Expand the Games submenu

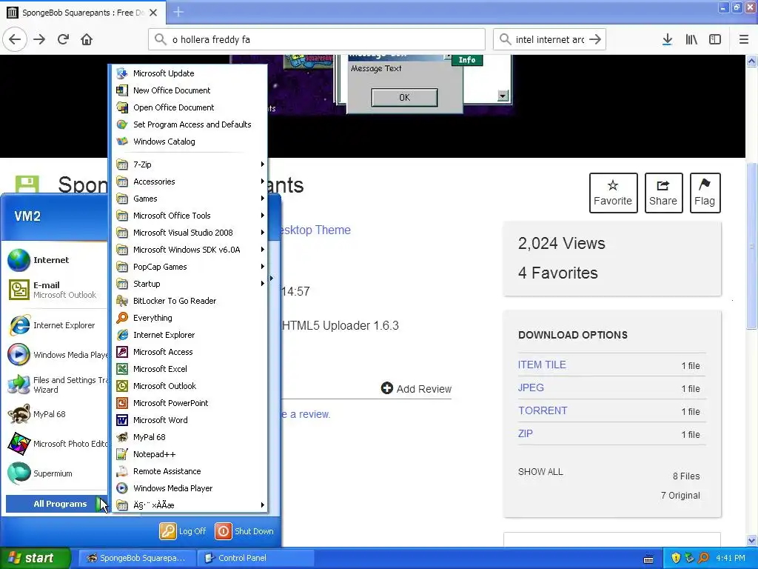(x=189, y=199)
